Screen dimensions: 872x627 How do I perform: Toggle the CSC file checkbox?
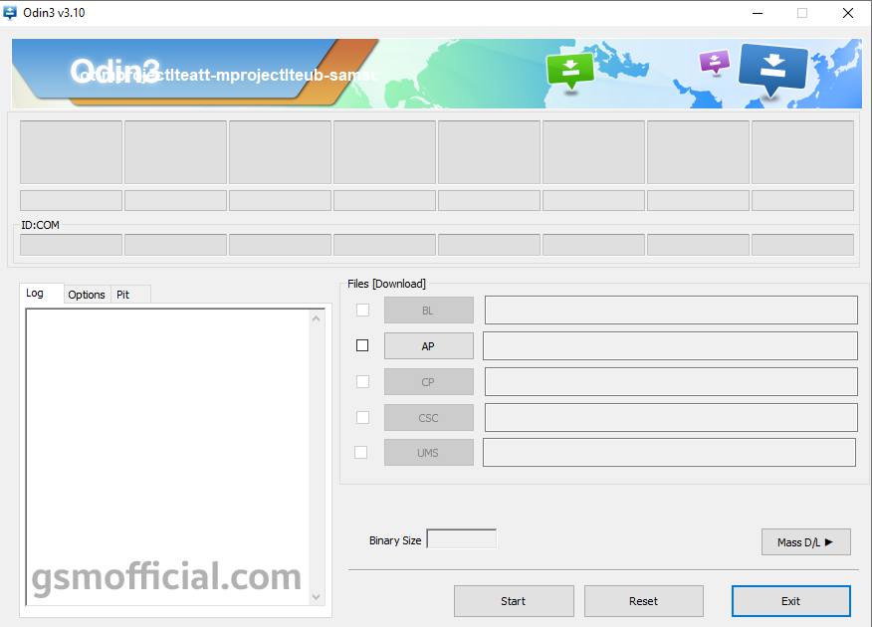coord(362,417)
